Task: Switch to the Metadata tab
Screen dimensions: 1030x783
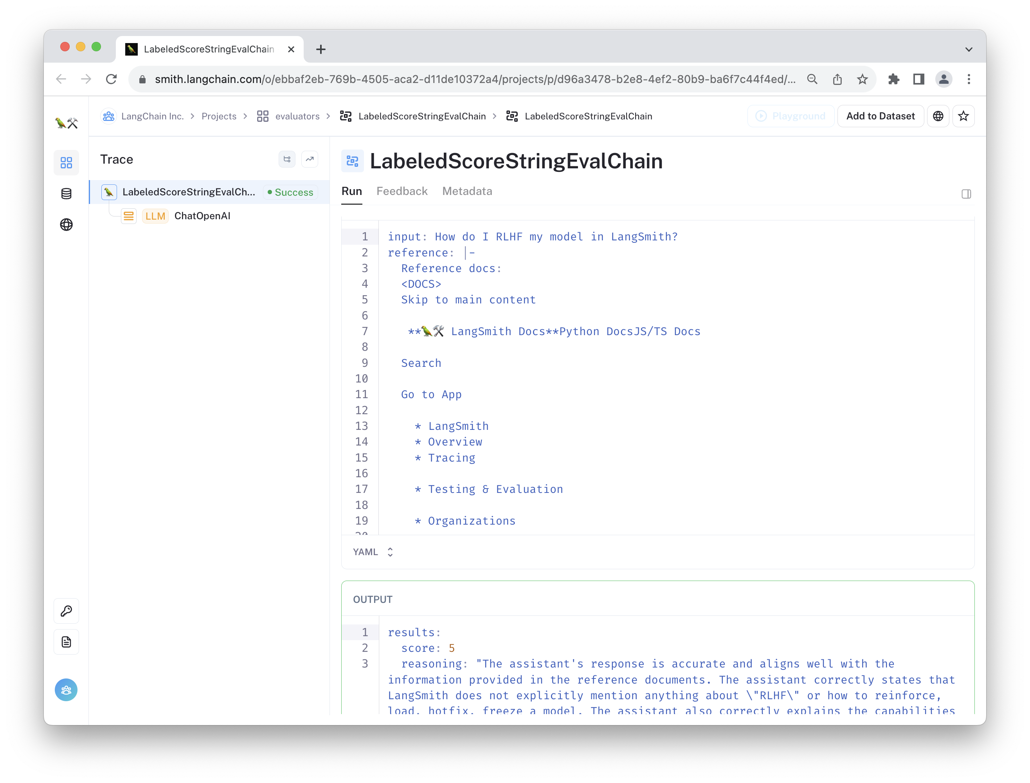Action: pyautogui.click(x=467, y=191)
